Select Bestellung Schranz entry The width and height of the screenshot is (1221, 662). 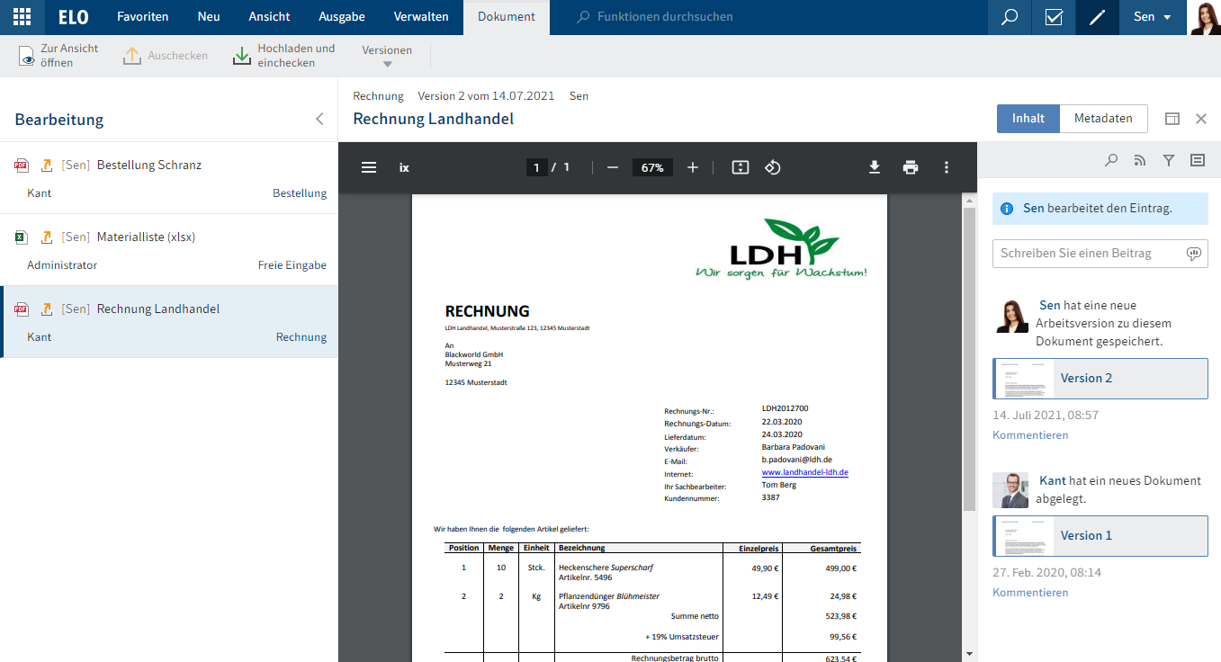tap(169, 178)
